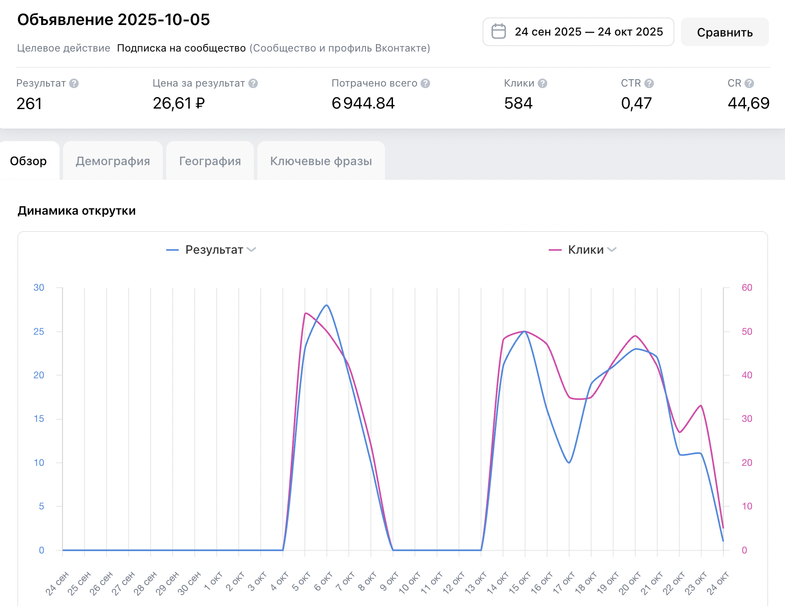
Task: Click the Подписка на сообщество target action text
Action: coord(181,49)
